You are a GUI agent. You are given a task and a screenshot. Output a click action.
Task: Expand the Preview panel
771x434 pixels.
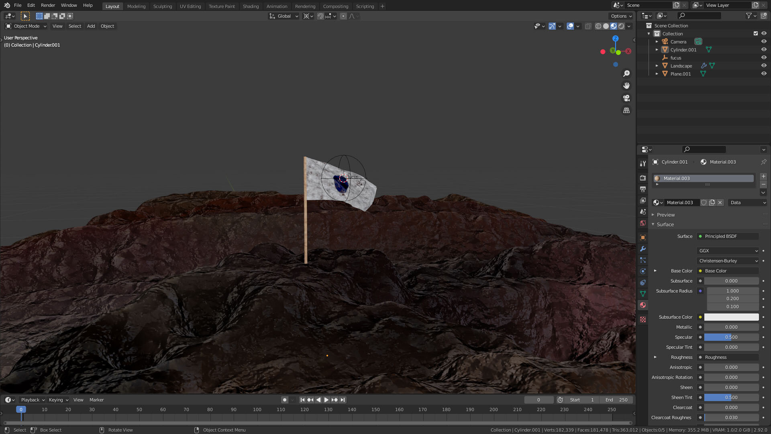(x=665, y=215)
